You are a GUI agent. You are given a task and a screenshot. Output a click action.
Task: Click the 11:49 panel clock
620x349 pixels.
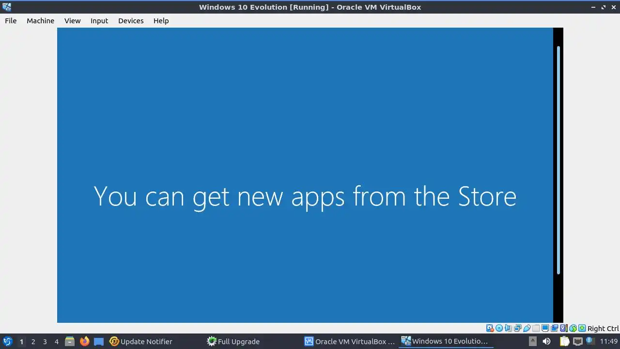point(609,342)
